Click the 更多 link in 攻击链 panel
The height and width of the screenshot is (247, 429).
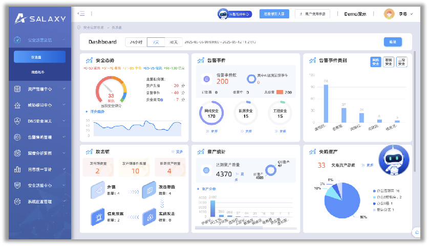177,152
